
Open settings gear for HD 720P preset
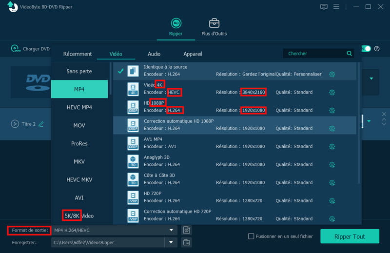[x=332, y=201]
